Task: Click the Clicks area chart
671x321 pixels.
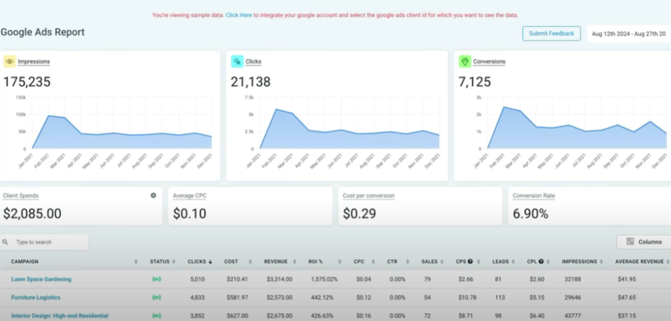Action: click(x=349, y=128)
